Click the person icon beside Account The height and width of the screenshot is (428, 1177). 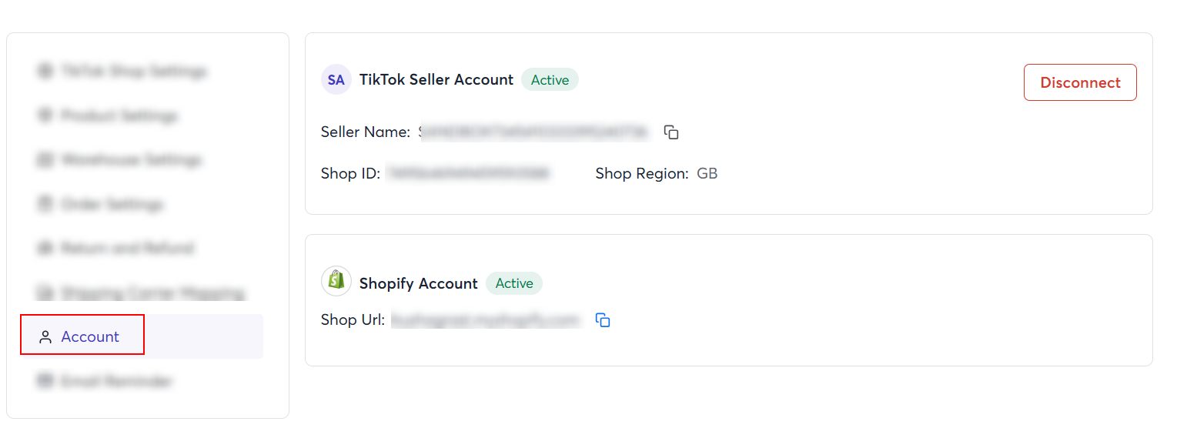pos(45,337)
